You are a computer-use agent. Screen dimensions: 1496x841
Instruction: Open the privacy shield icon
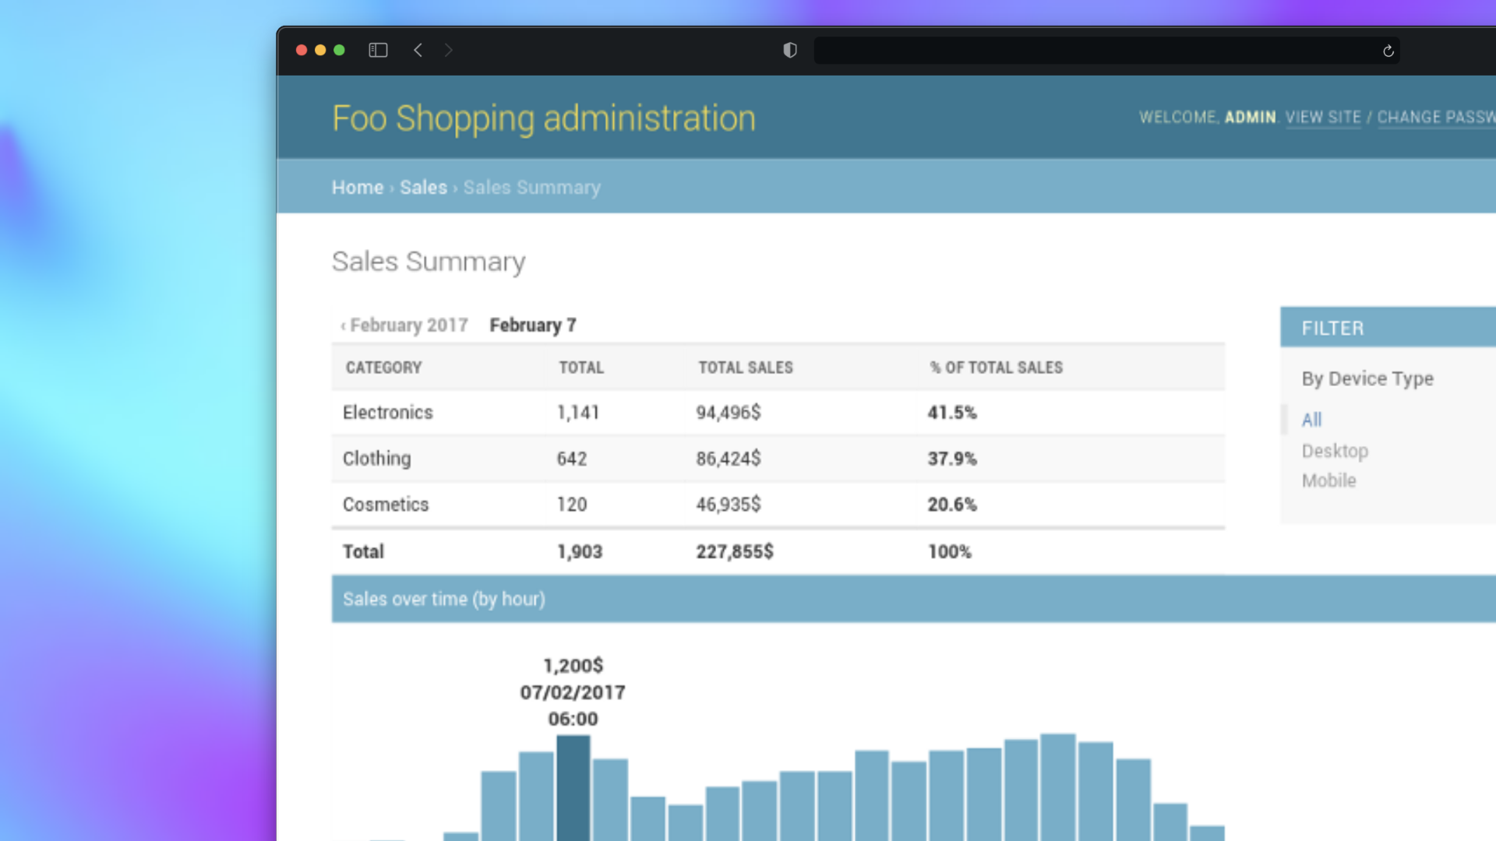coord(790,51)
